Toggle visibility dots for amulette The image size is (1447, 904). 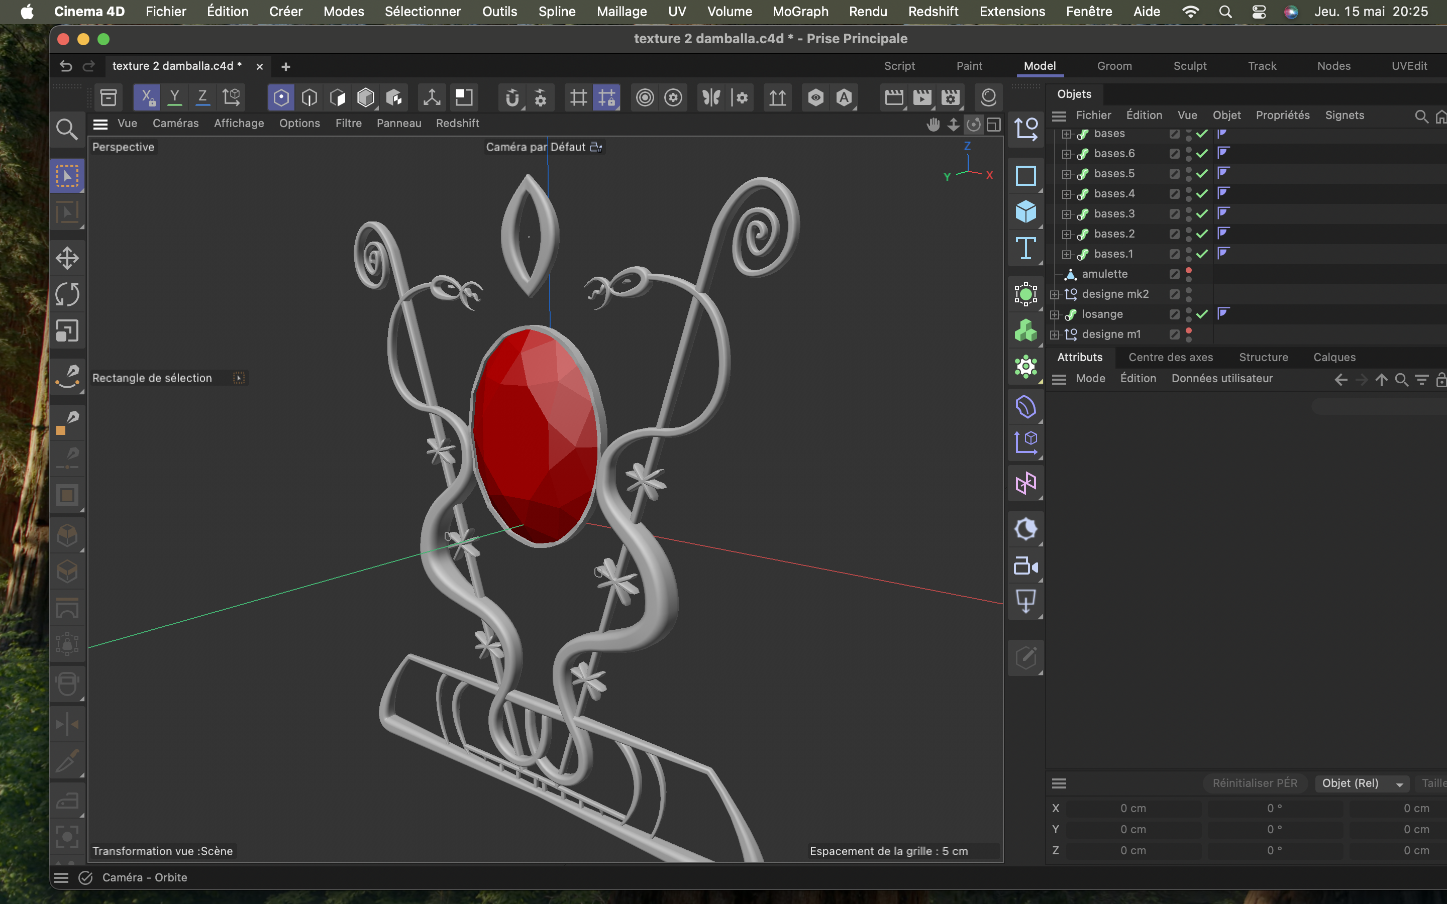1189,274
